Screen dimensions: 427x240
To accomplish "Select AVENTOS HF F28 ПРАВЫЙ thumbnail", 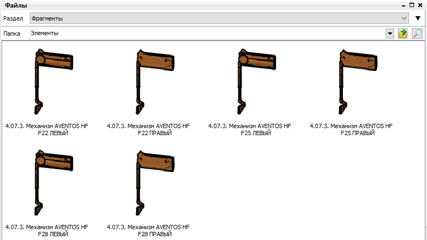I will pyautogui.click(x=155, y=183).
